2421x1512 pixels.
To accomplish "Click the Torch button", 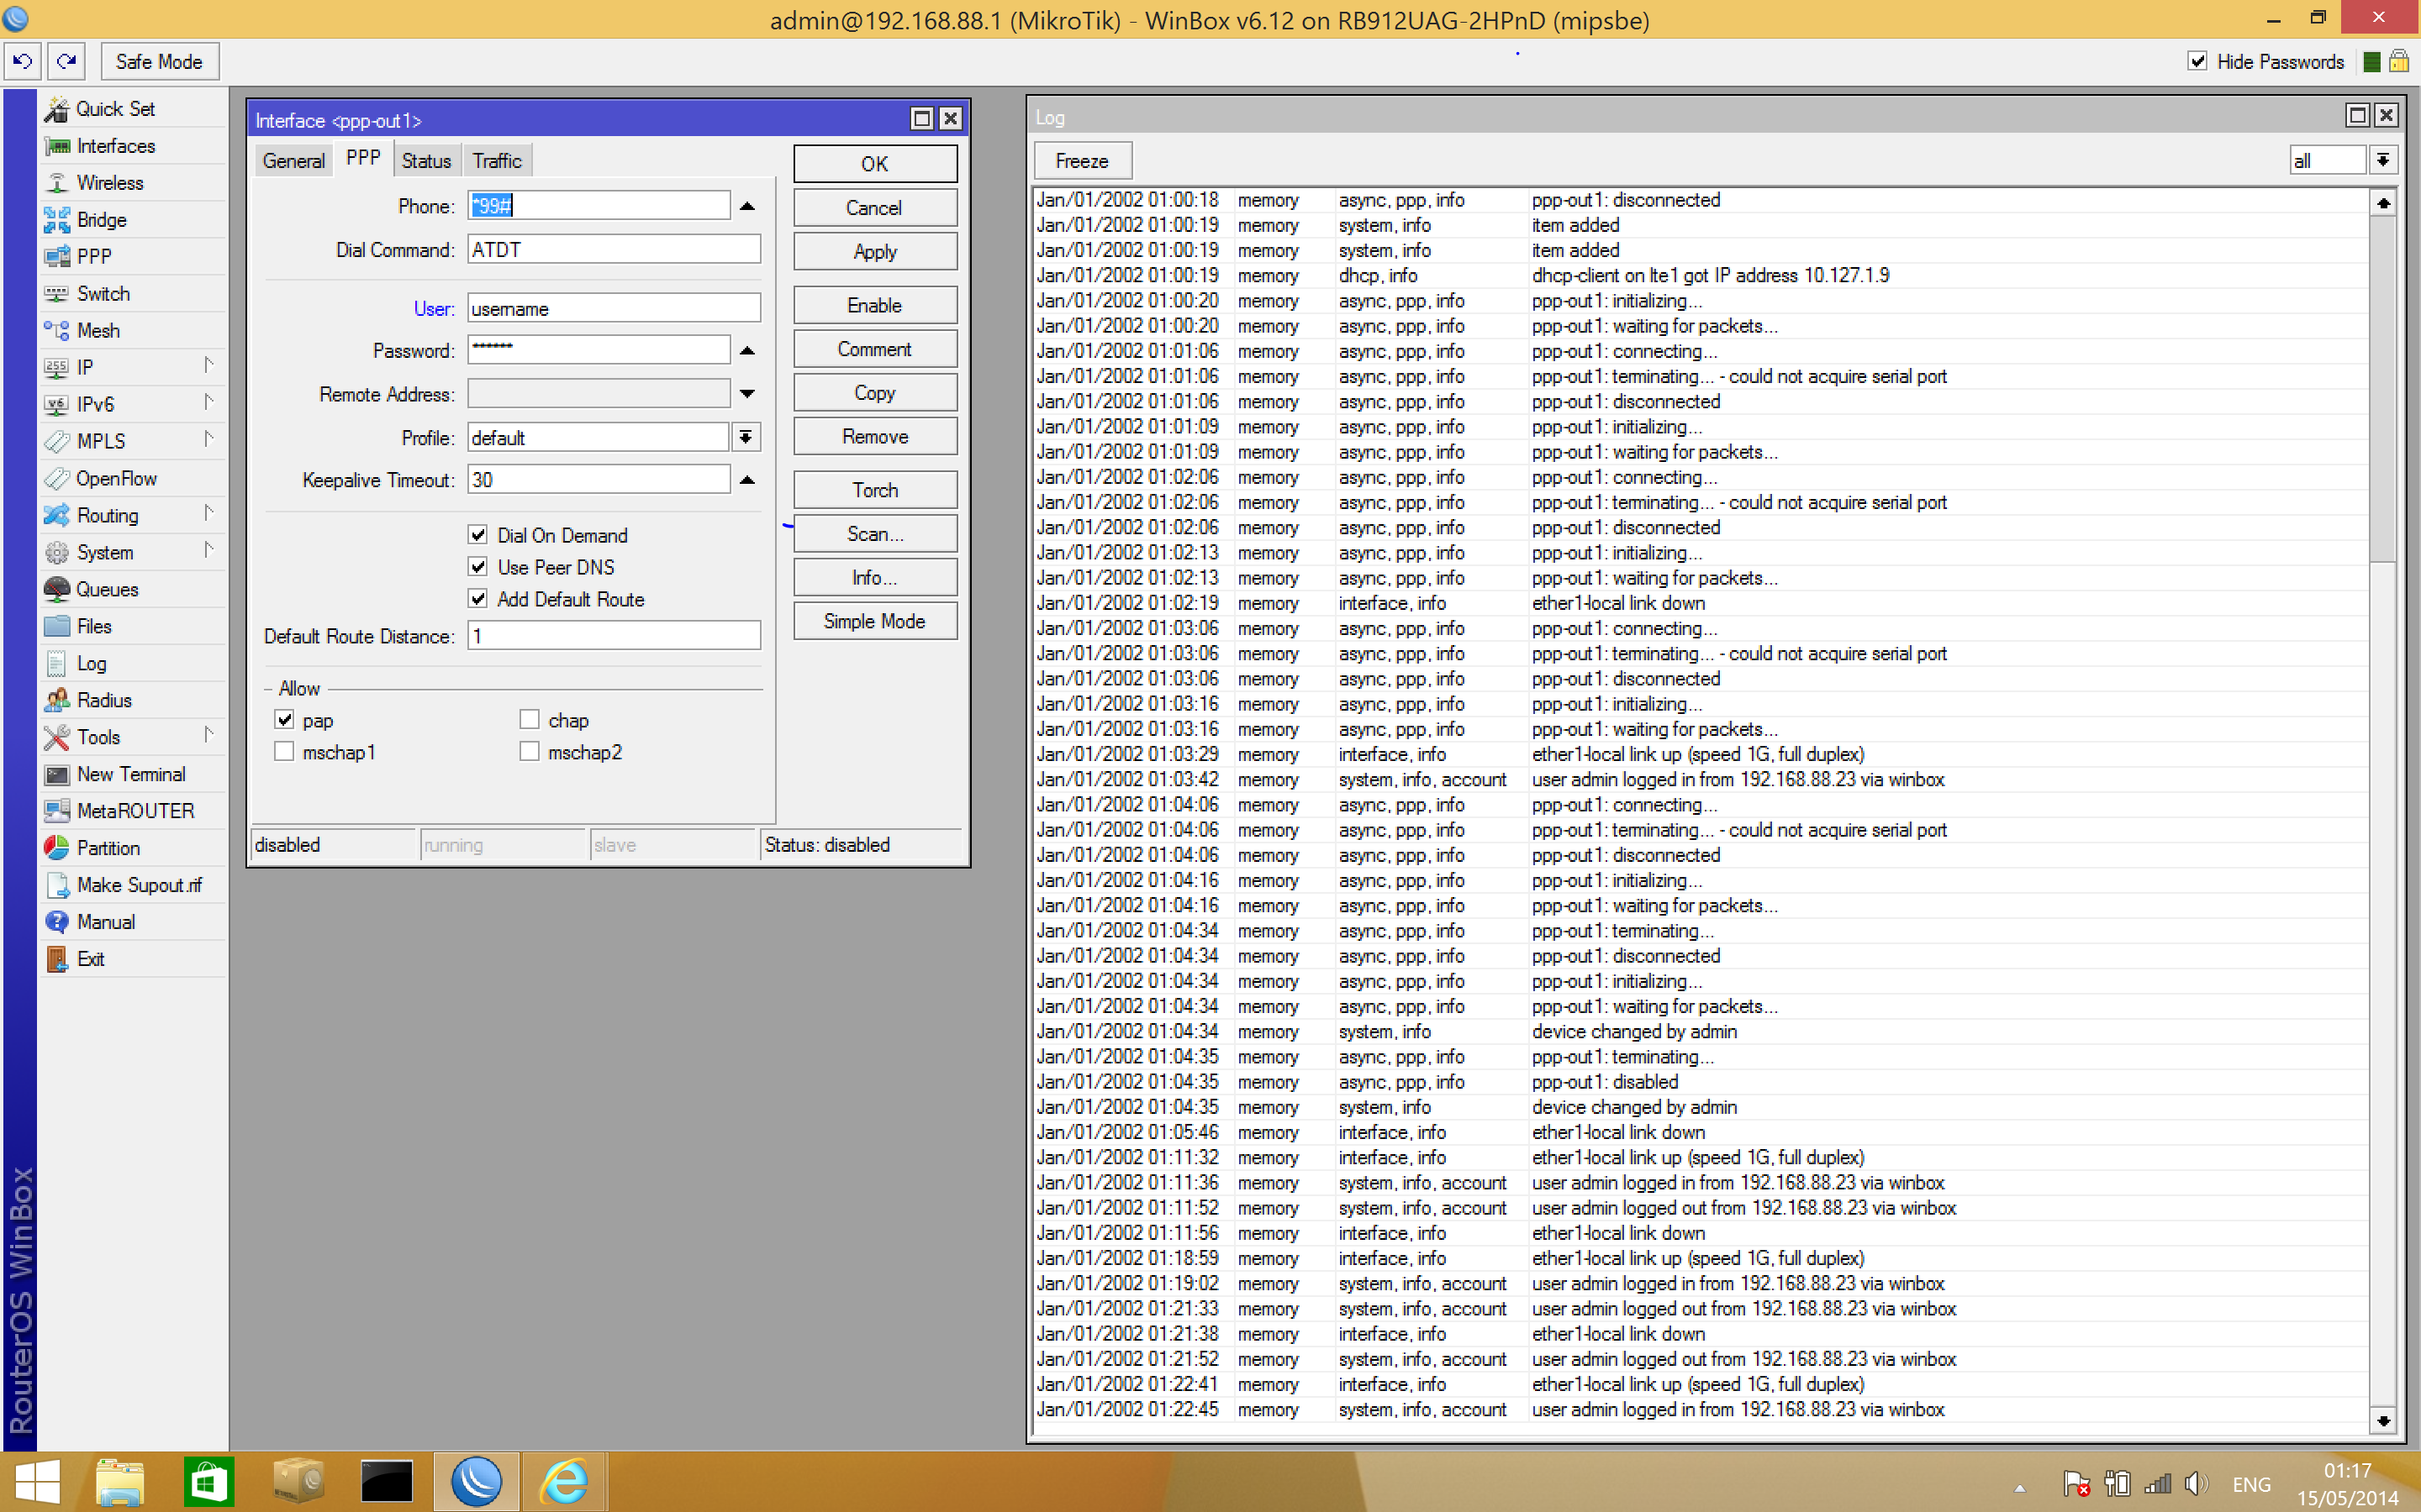I will click(874, 491).
